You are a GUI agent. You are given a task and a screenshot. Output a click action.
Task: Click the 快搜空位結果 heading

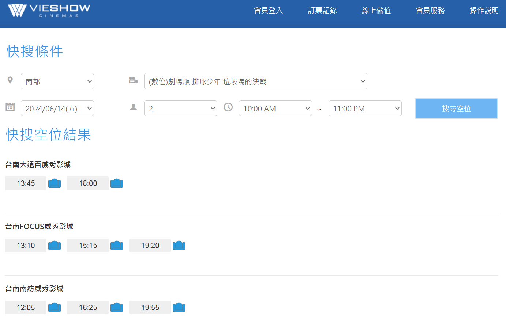48,134
